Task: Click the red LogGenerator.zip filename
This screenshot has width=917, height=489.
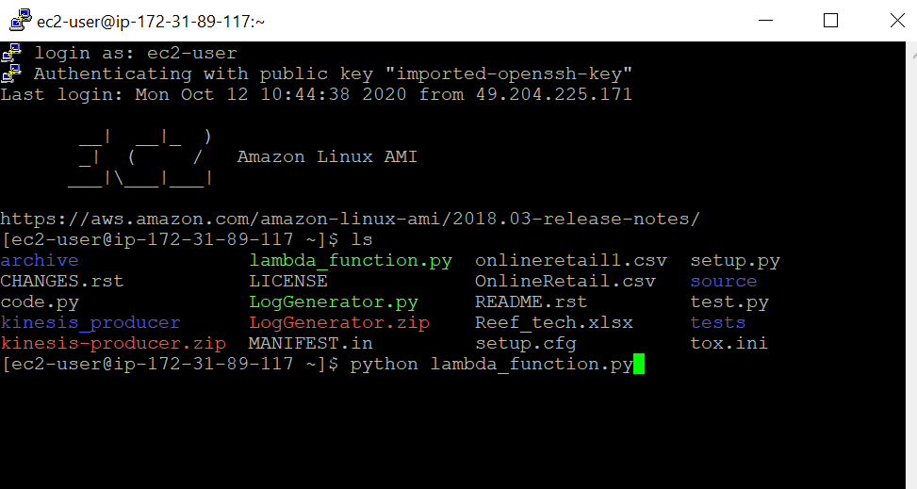Action: coord(339,322)
